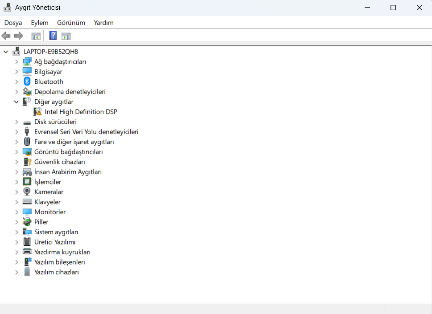Collapse the Diğer aygıtlar node chevron
This screenshot has height=314, width=432.
coord(16,102)
